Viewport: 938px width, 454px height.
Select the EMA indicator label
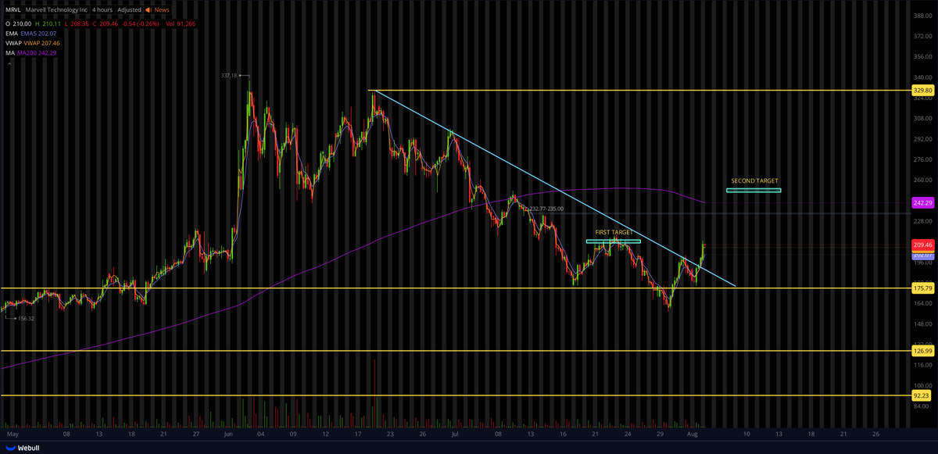tap(12, 34)
